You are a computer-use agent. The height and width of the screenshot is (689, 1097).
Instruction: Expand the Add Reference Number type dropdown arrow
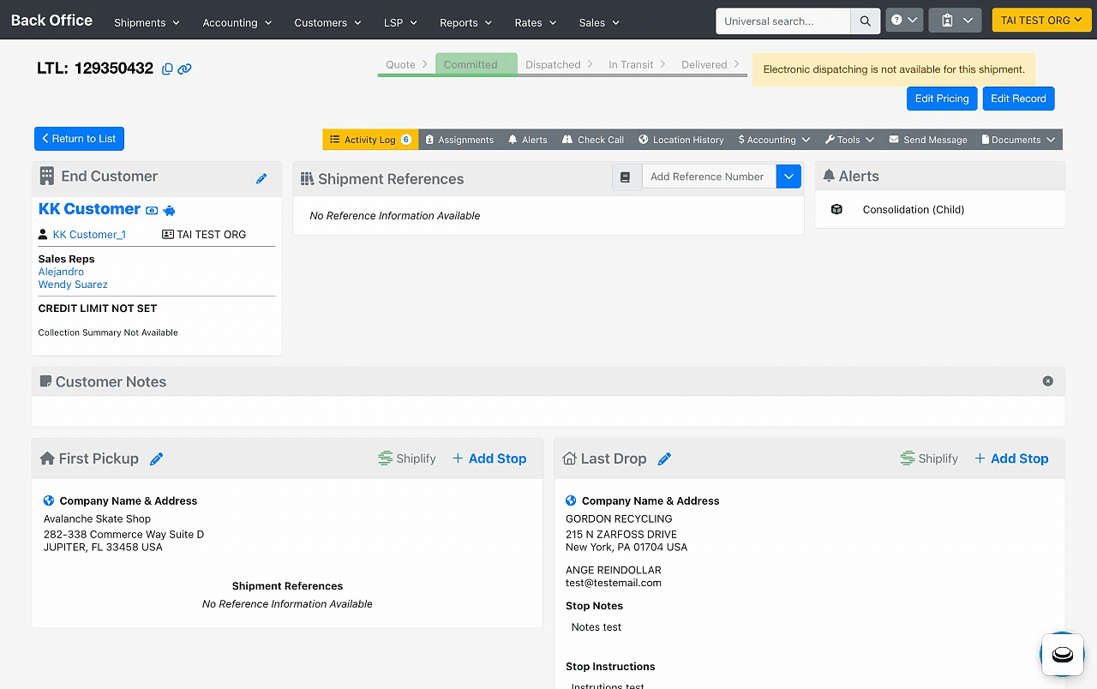788,177
